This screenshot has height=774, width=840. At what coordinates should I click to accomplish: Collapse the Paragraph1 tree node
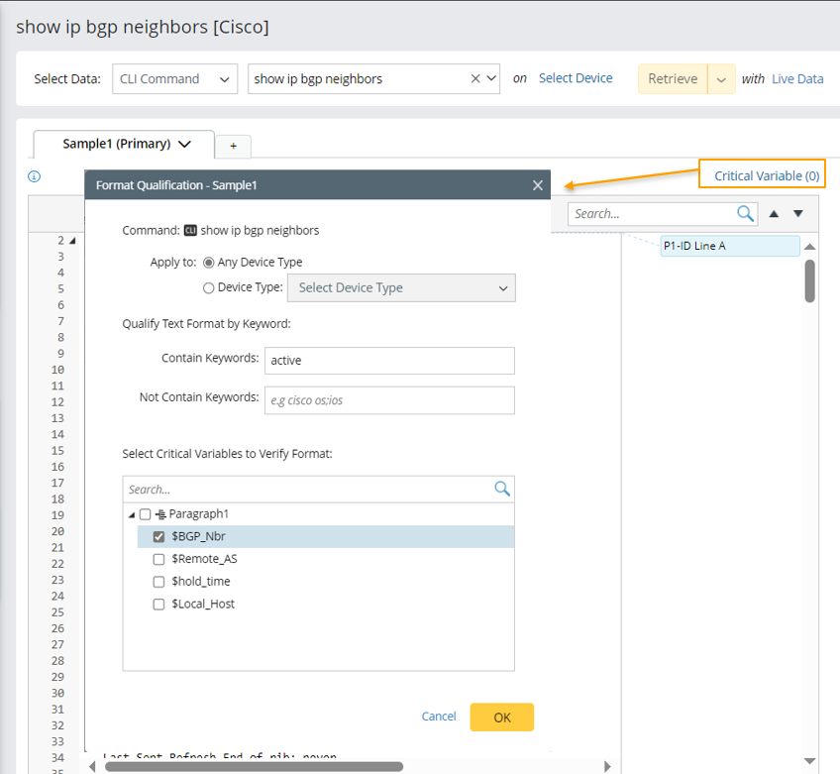(132, 515)
